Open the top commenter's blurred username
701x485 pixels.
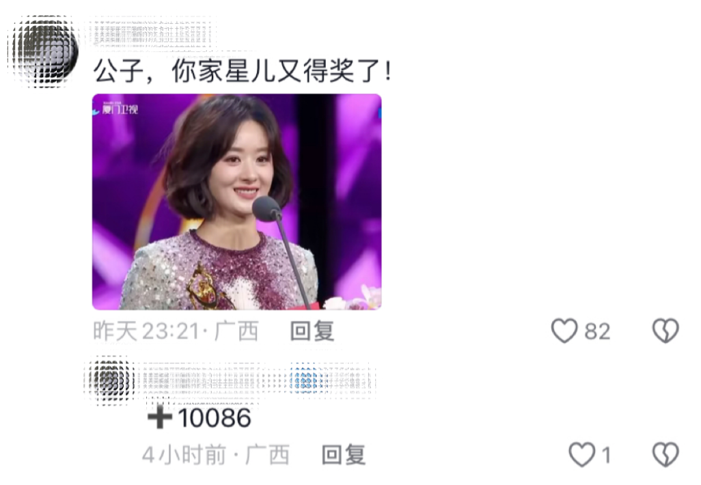(x=152, y=32)
